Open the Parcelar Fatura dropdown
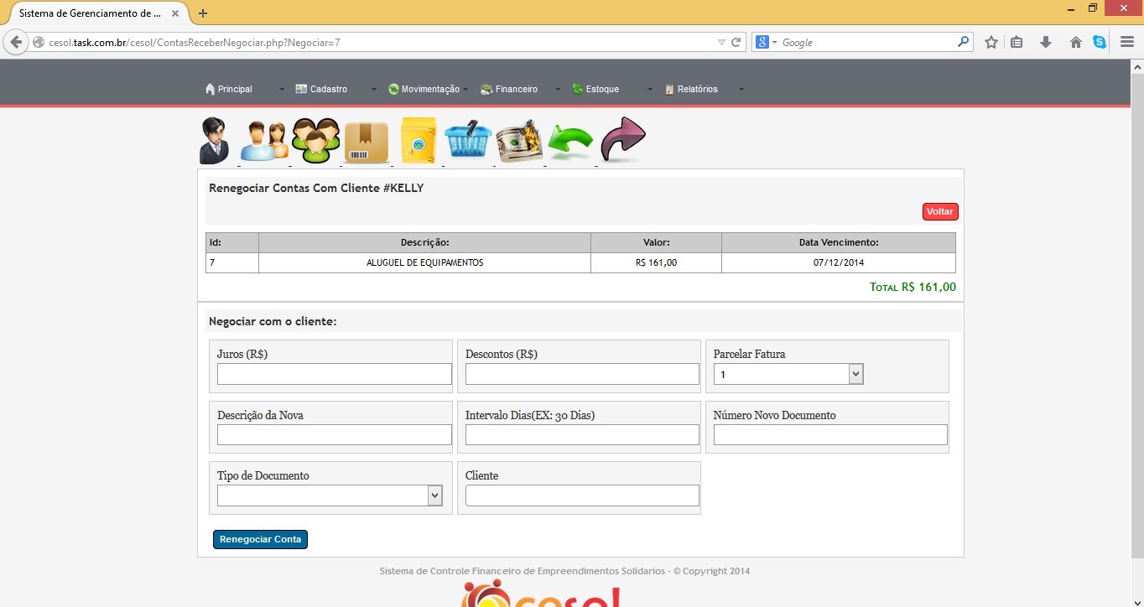 [788, 375]
